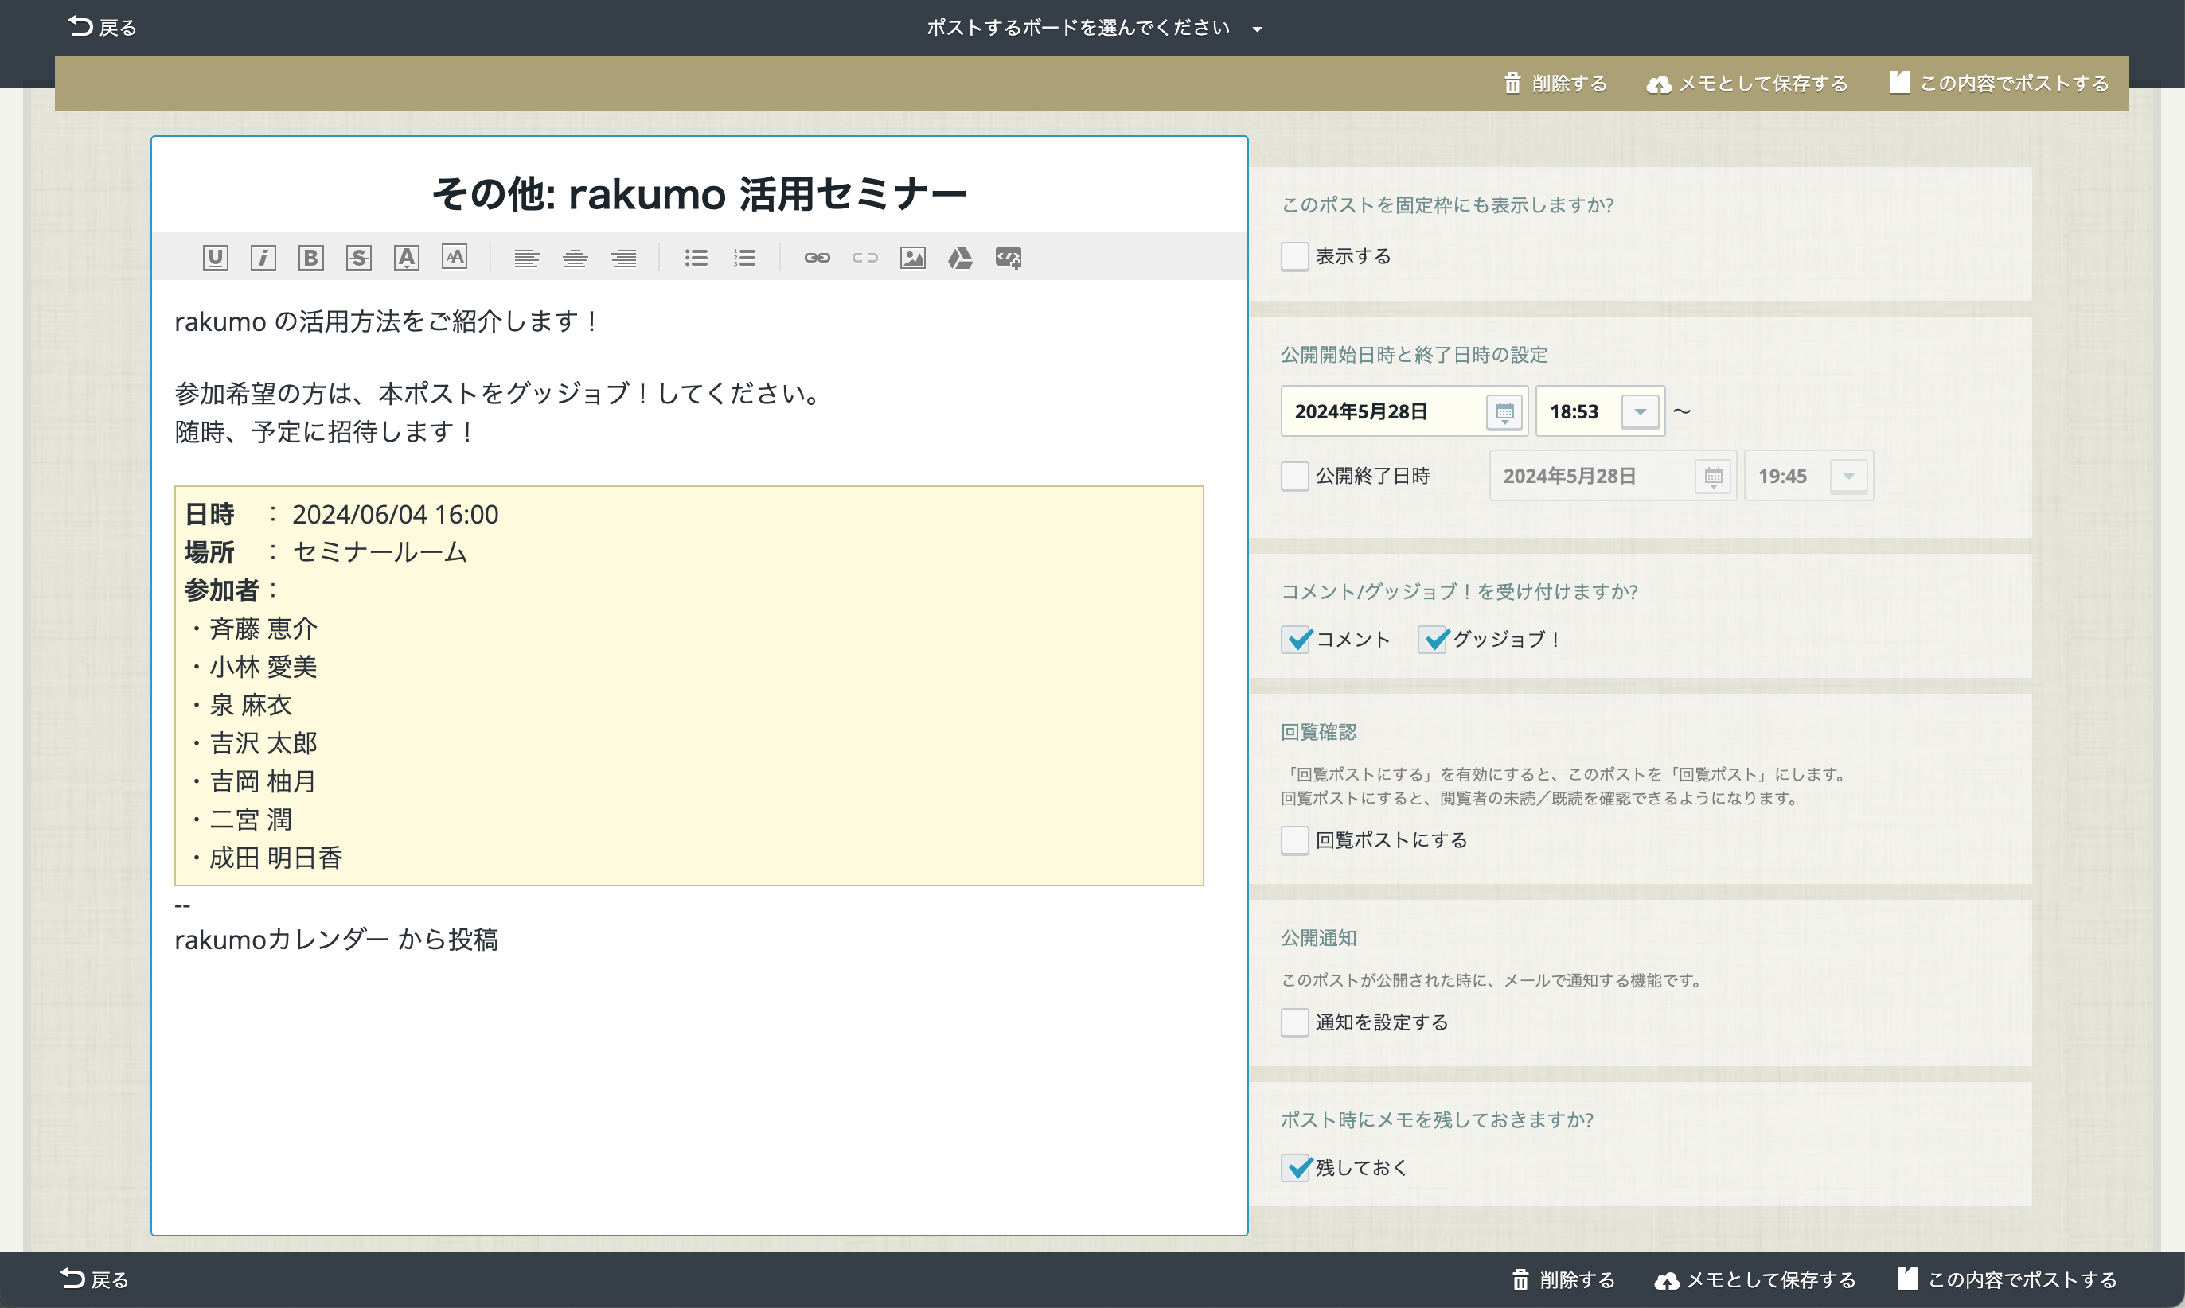This screenshot has height=1308, width=2185.
Task: Click bottom 戻る back button
Action: click(x=96, y=1279)
